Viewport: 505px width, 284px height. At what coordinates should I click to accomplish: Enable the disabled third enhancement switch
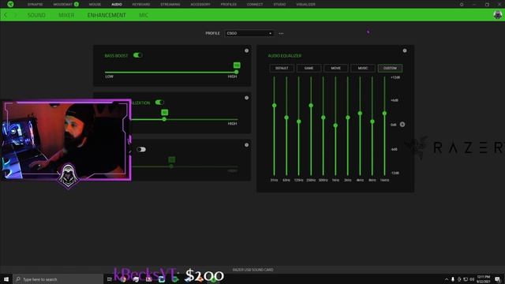[141, 149]
